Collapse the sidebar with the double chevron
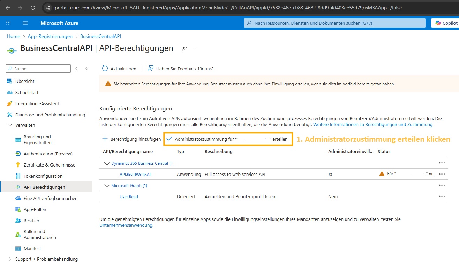459x270 pixels. tap(87, 69)
